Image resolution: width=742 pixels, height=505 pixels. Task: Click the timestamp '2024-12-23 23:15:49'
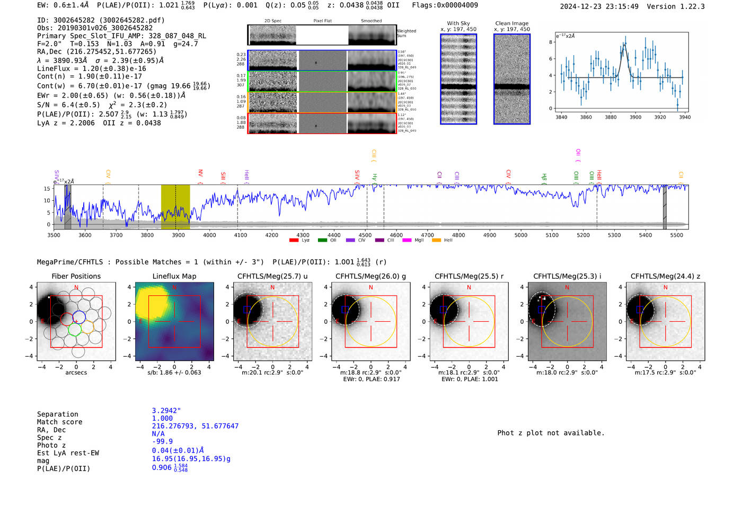point(599,6)
